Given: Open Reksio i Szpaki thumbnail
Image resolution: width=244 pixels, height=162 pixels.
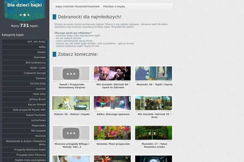Looking at the screenshot, I should (x=71, y=103).
